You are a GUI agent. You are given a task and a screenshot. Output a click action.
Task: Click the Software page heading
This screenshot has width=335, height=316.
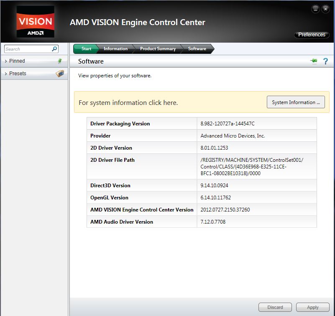point(91,61)
